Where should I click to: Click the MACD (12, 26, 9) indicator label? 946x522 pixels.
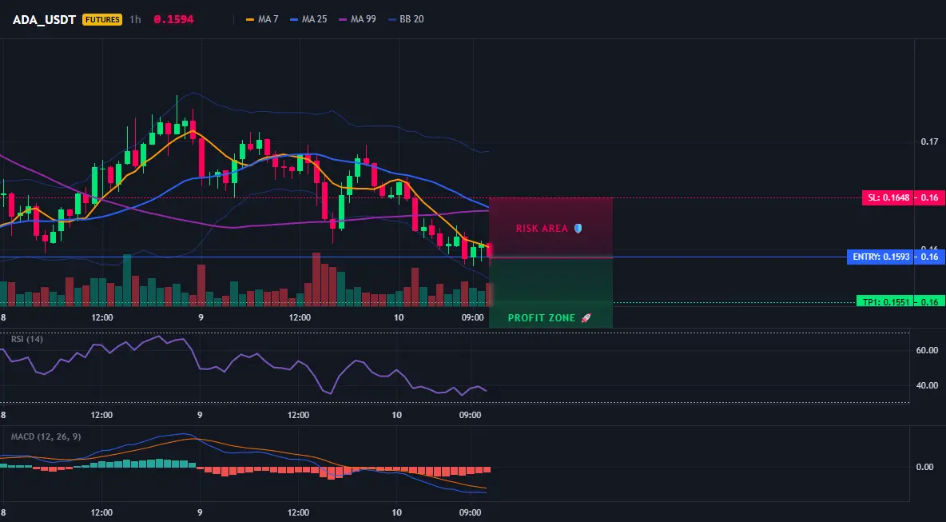[x=46, y=436]
